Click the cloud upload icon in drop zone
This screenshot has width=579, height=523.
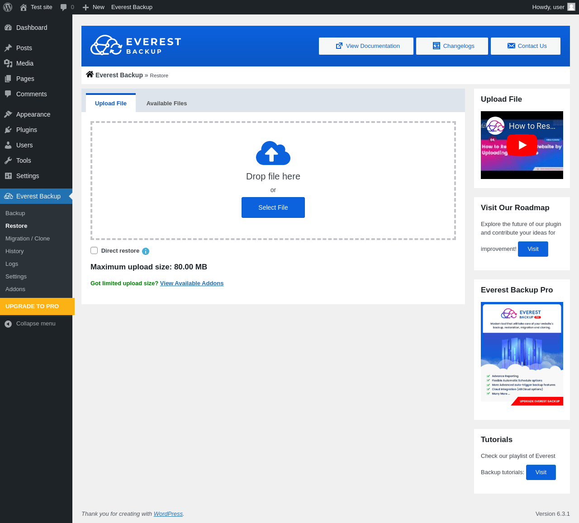click(x=273, y=153)
